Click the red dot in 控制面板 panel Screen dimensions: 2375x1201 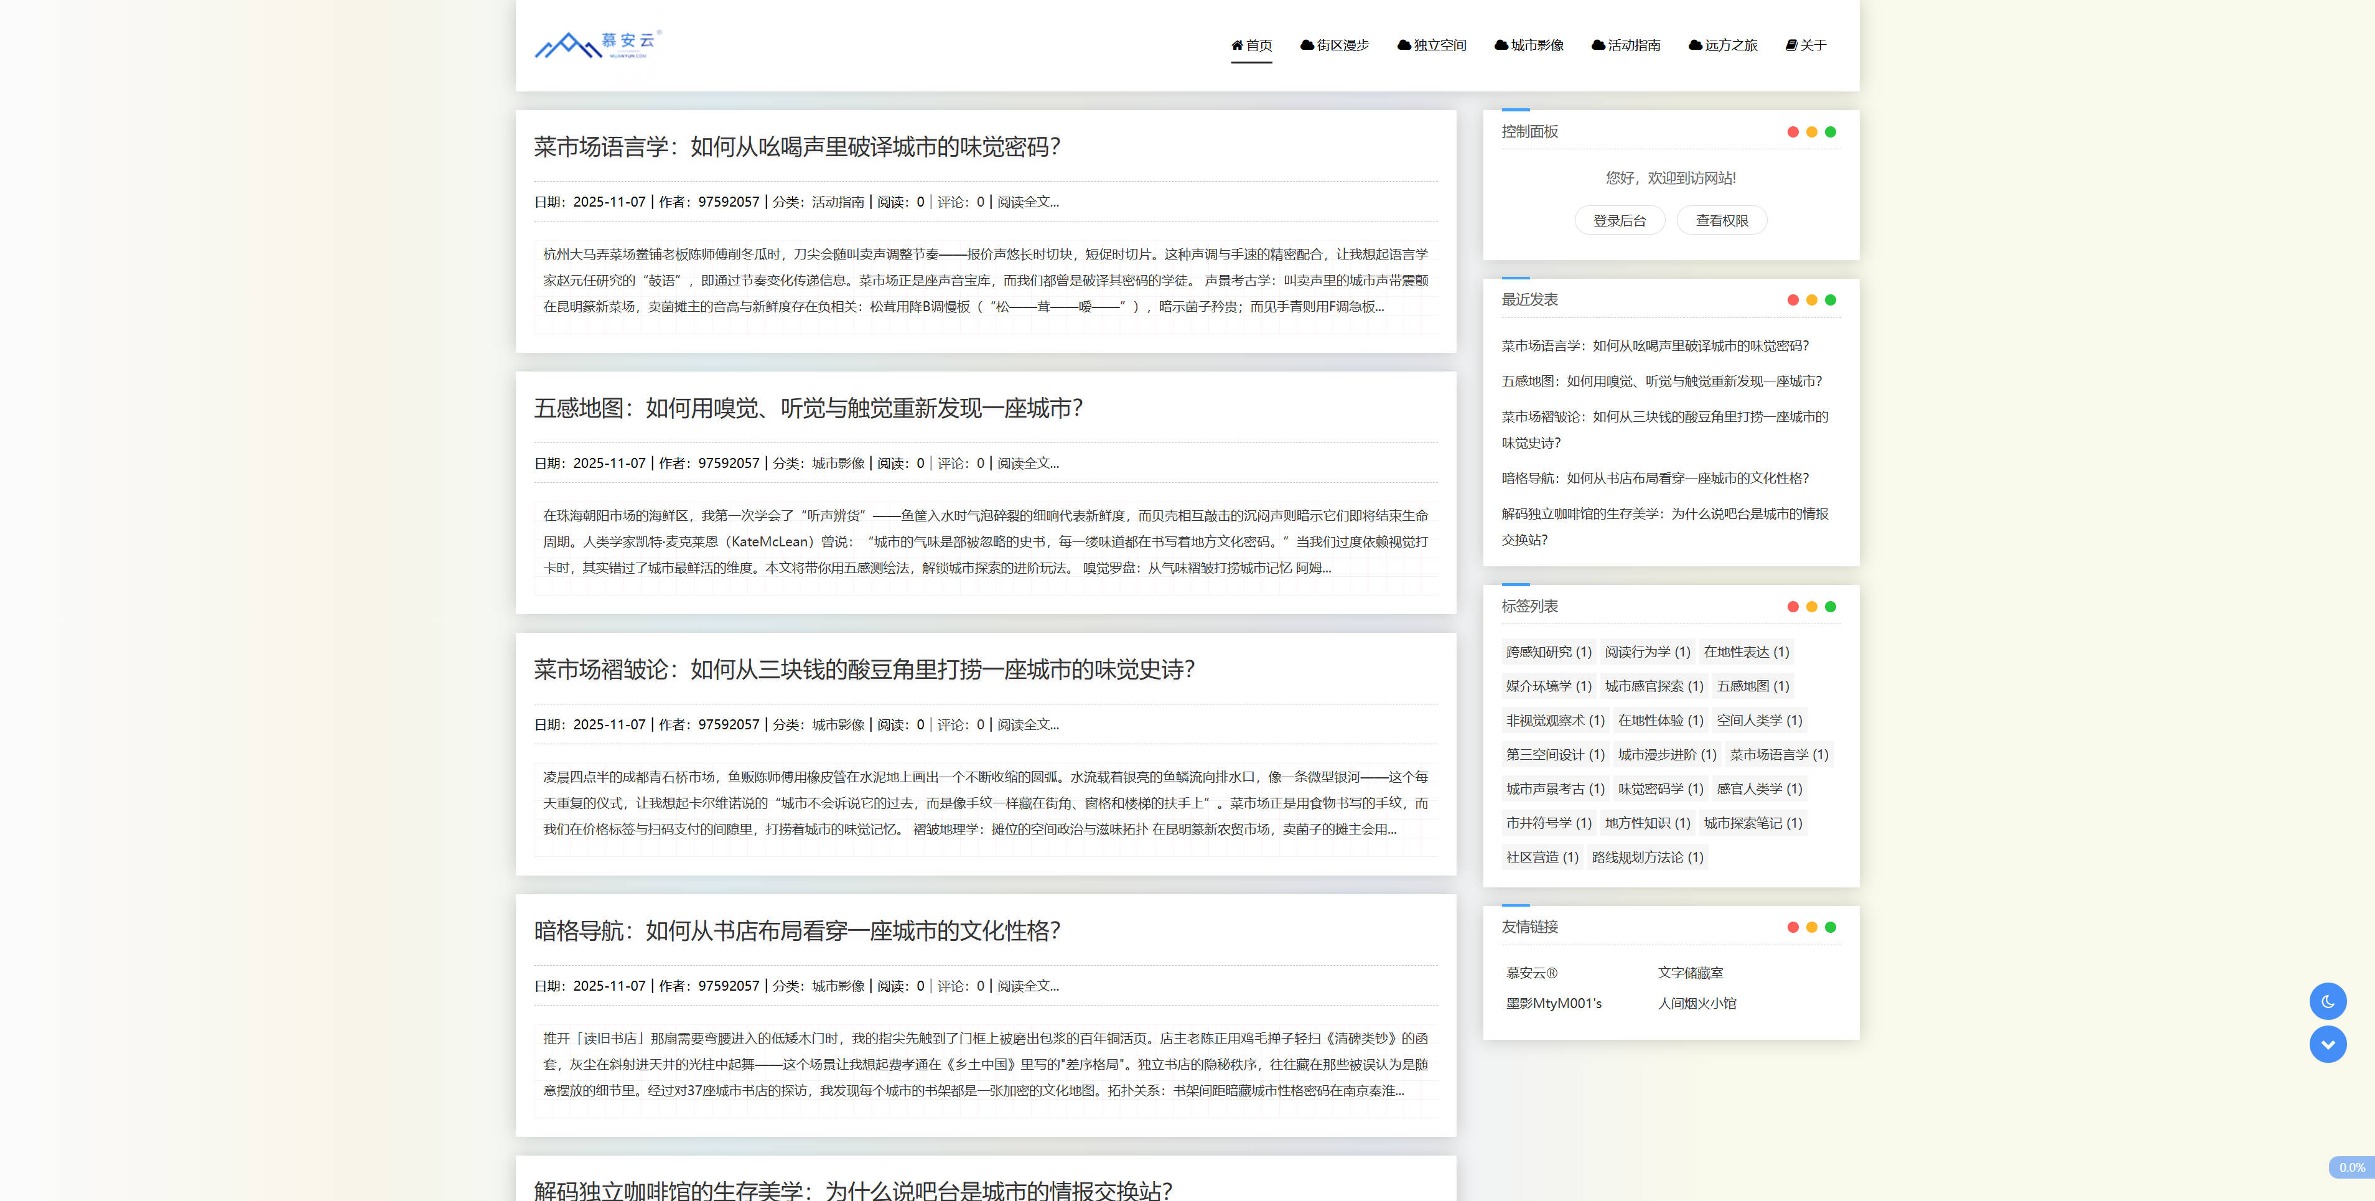click(x=1793, y=132)
